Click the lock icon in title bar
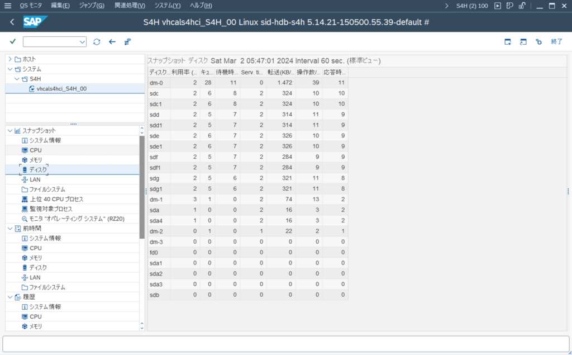This screenshot has height=355, width=572. [x=522, y=6]
